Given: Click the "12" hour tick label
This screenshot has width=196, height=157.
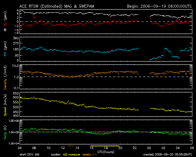Looking at the screenshot, I should (x=63, y=148).
